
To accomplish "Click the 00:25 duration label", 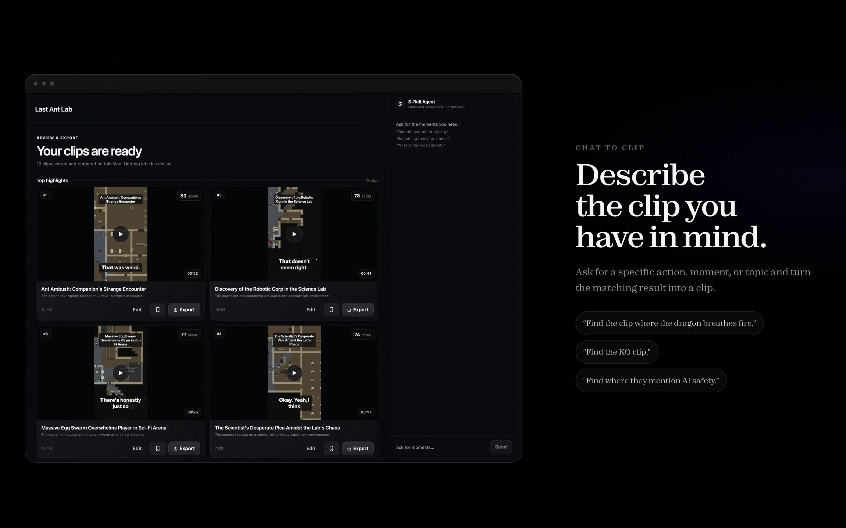I will [x=192, y=412].
